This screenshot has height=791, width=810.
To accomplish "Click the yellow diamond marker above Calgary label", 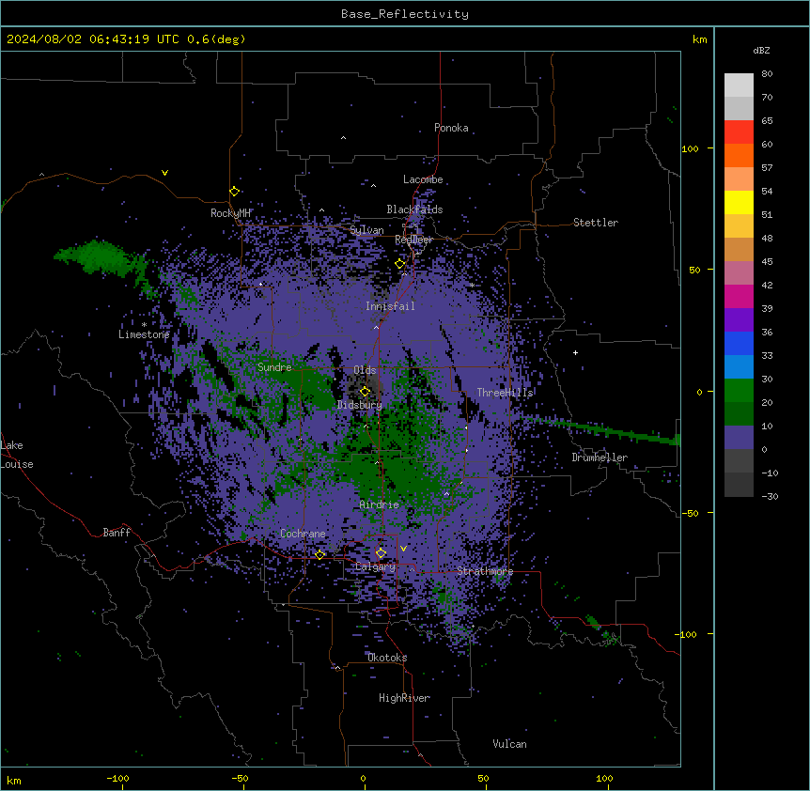I will pos(381,553).
